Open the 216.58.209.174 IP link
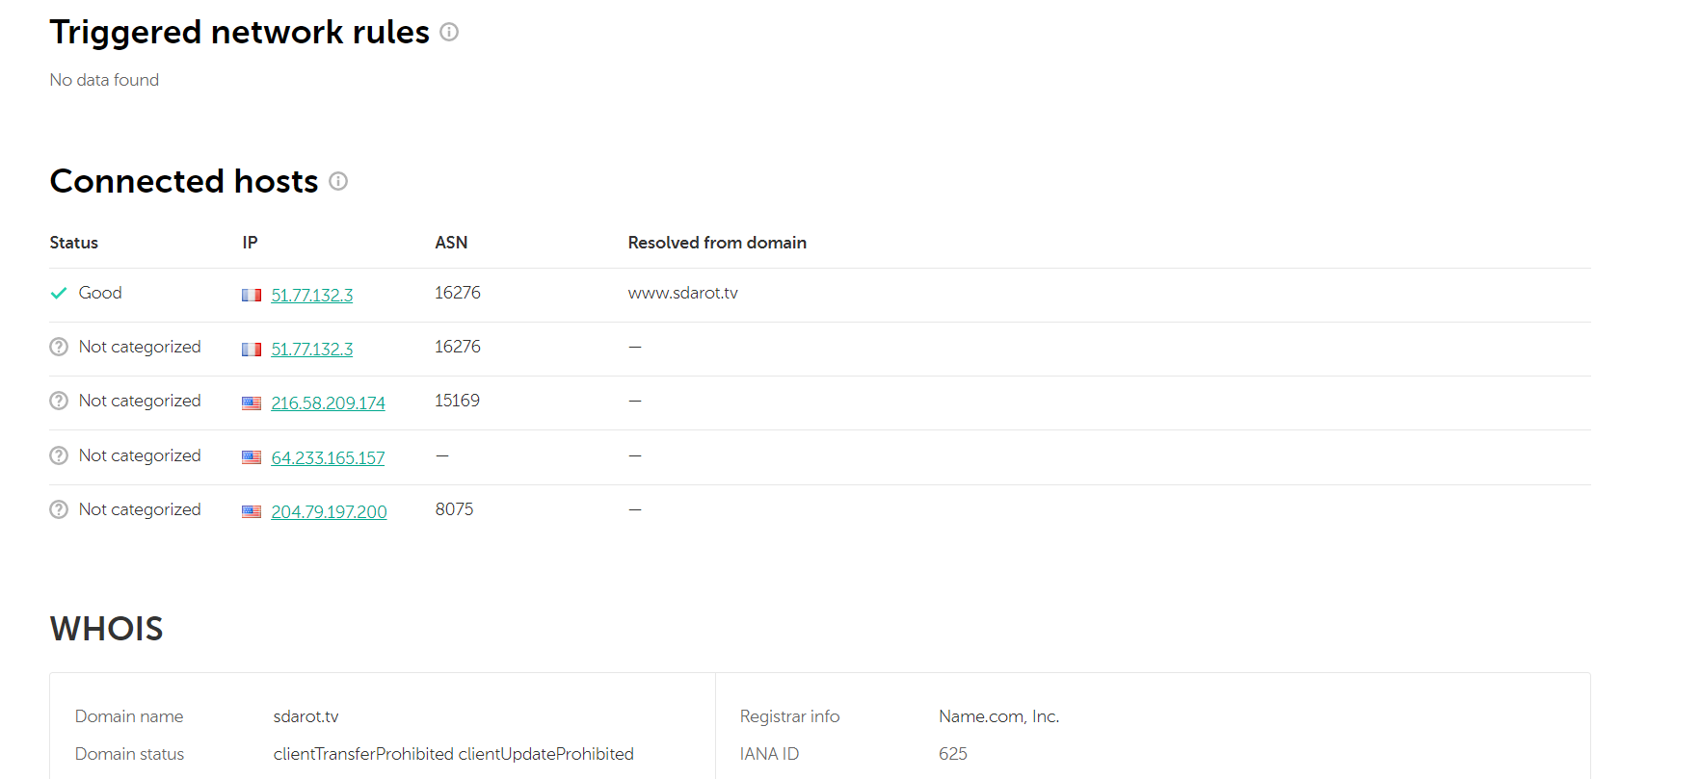 (328, 403)
